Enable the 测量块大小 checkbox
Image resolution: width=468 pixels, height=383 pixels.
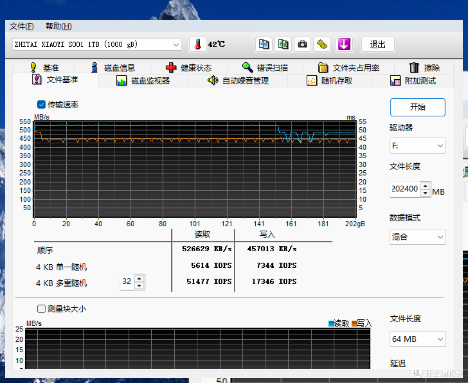point(41,308)
